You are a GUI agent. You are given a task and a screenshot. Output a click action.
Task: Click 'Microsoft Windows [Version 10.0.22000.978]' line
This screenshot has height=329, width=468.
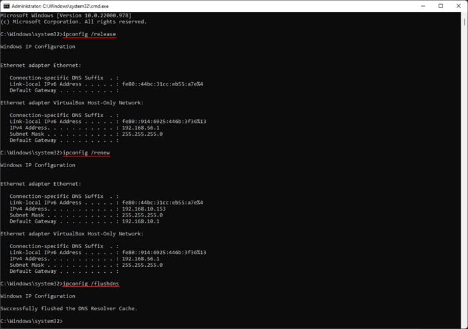(x=66, y=15)
